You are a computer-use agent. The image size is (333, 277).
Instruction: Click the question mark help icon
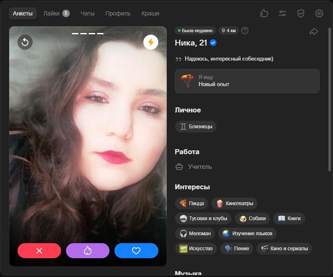(245, 30)
